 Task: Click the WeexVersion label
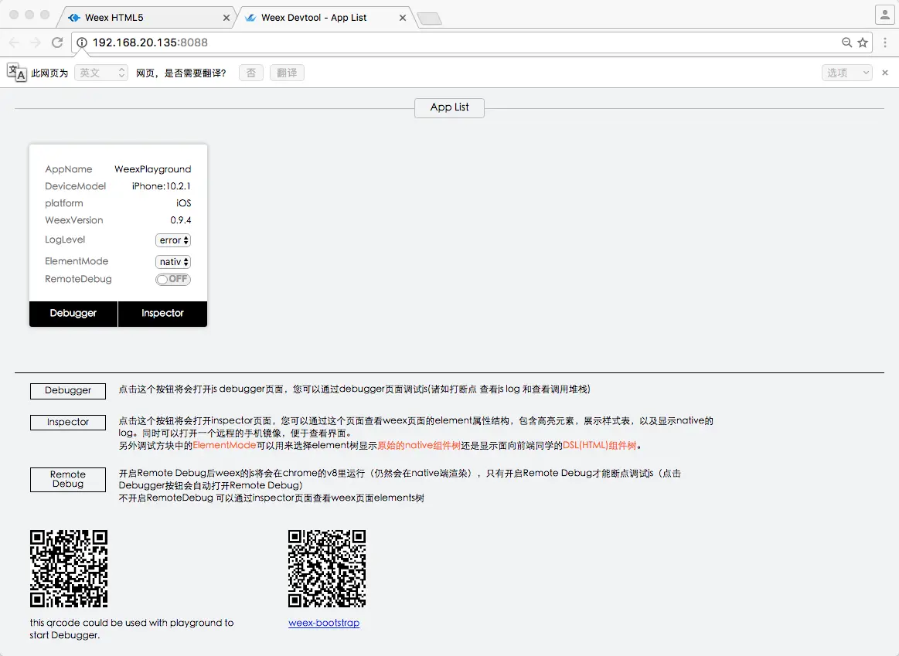[x=74, y=220]
